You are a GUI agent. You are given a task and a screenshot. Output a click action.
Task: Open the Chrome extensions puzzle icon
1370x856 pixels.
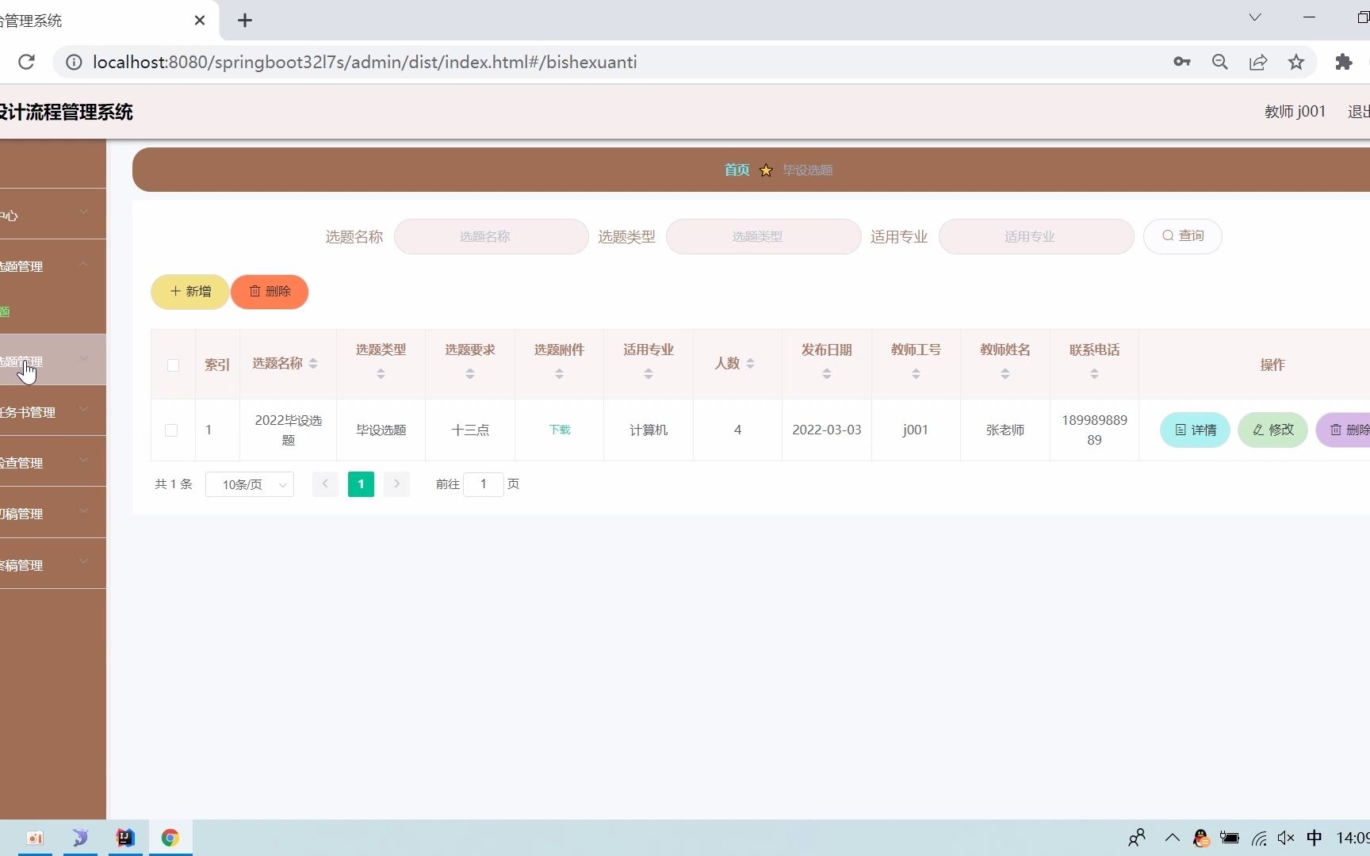pos(1343,62)
